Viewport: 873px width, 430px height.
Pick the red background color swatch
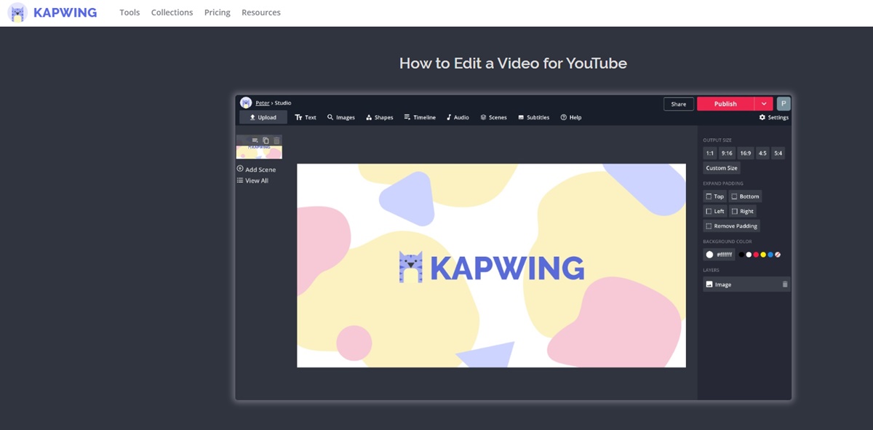[756, 255]
